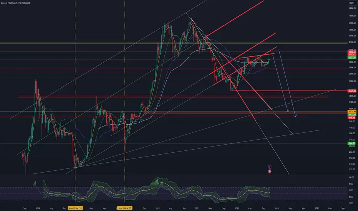Image resolution: width=358 pixels, height=211 pixels.
Task: Click the 2023 label on time axis
Action: 237,208
